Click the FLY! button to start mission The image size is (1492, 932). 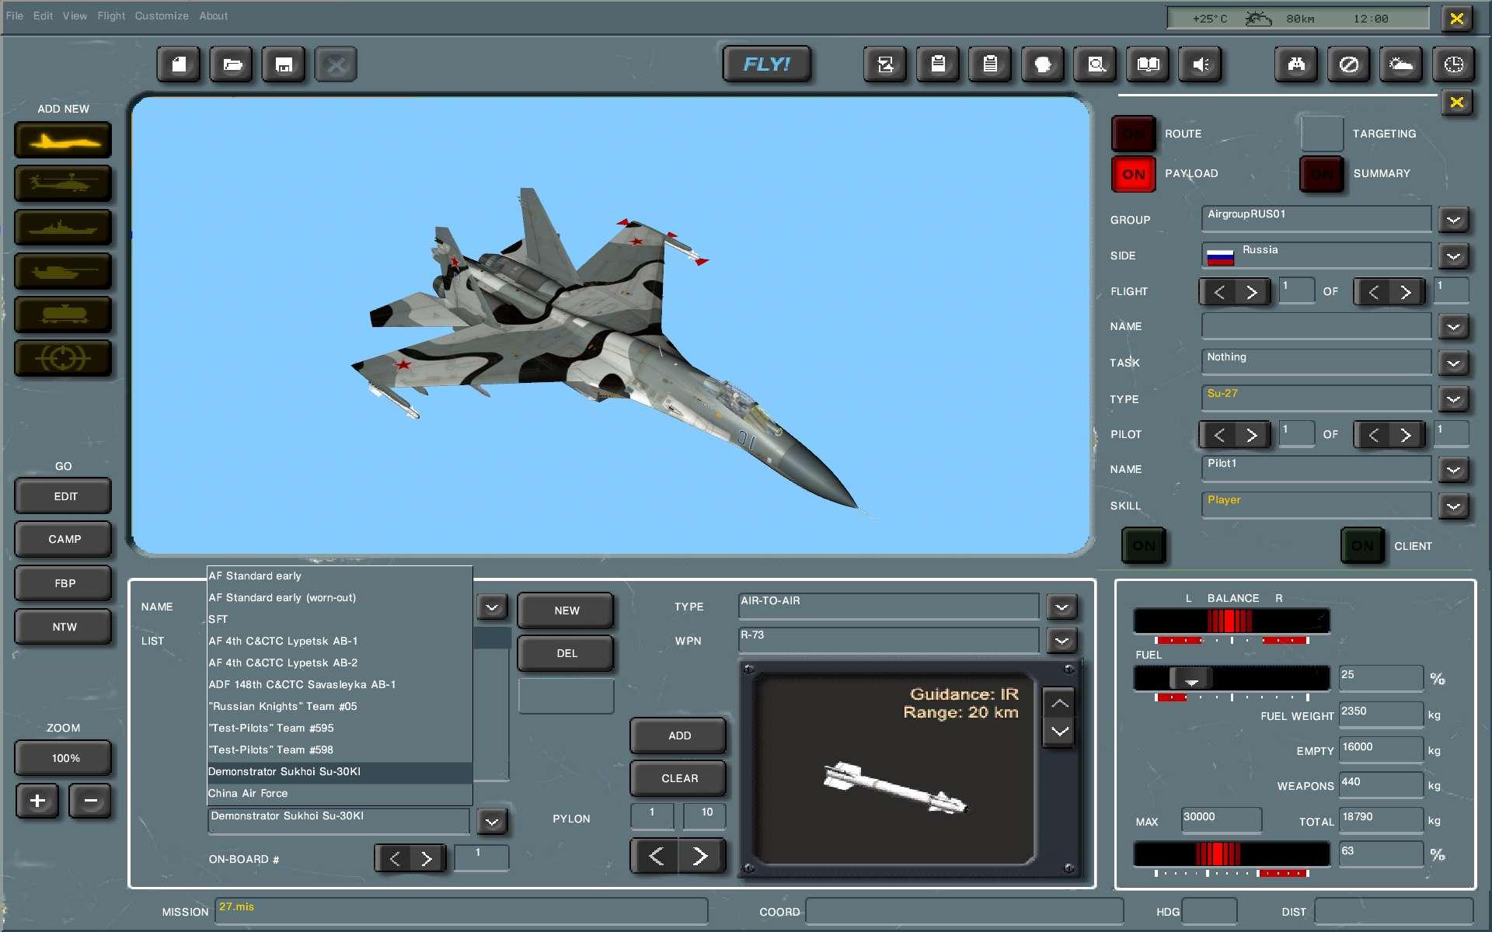[766, 64]
